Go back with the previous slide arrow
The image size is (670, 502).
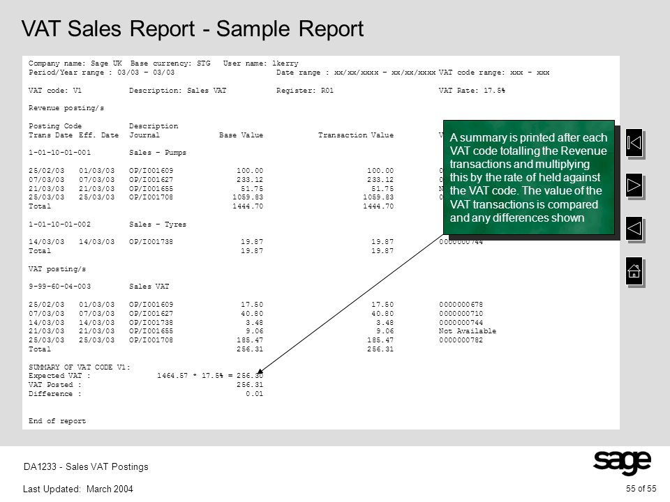point(634,229)
